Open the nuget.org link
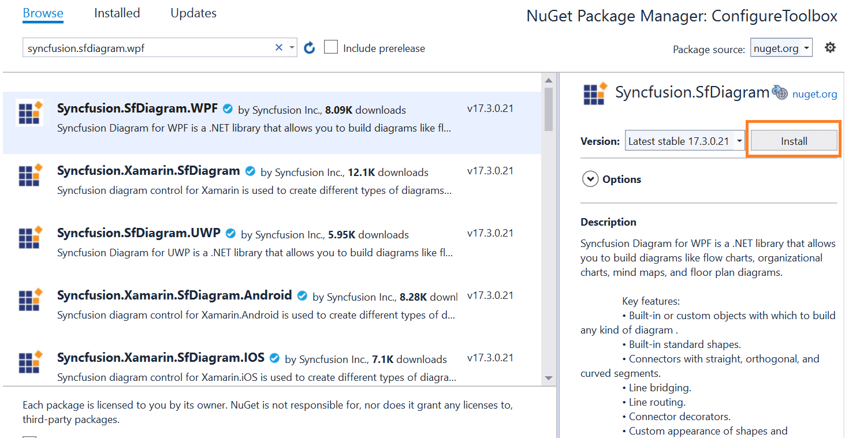 [814, 94]
